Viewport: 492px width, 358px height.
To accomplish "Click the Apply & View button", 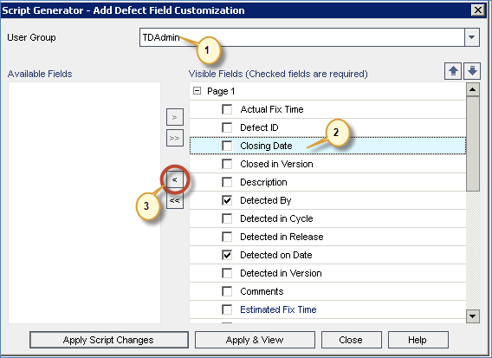I will point(255,340).
